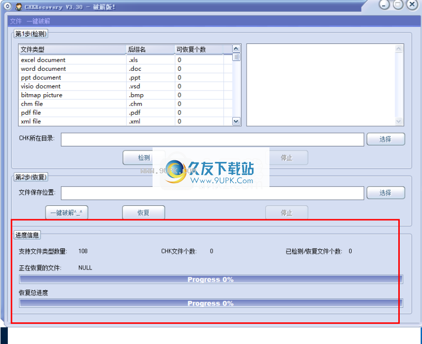This screenshot has height=344, width=422.
Task: Click 选择 next to 文件保存位置
Action: (385, 193)
